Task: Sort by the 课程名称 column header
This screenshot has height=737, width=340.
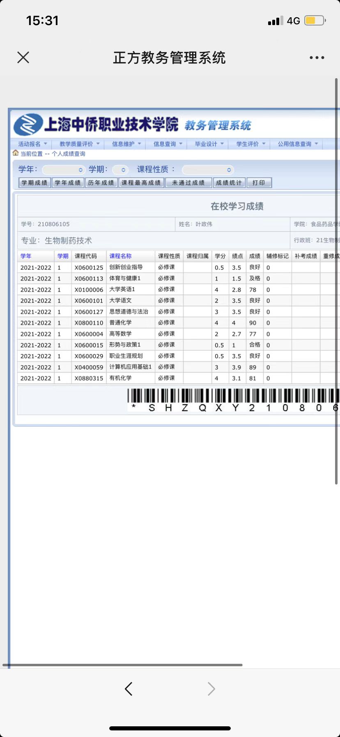Action: [120, 256]
